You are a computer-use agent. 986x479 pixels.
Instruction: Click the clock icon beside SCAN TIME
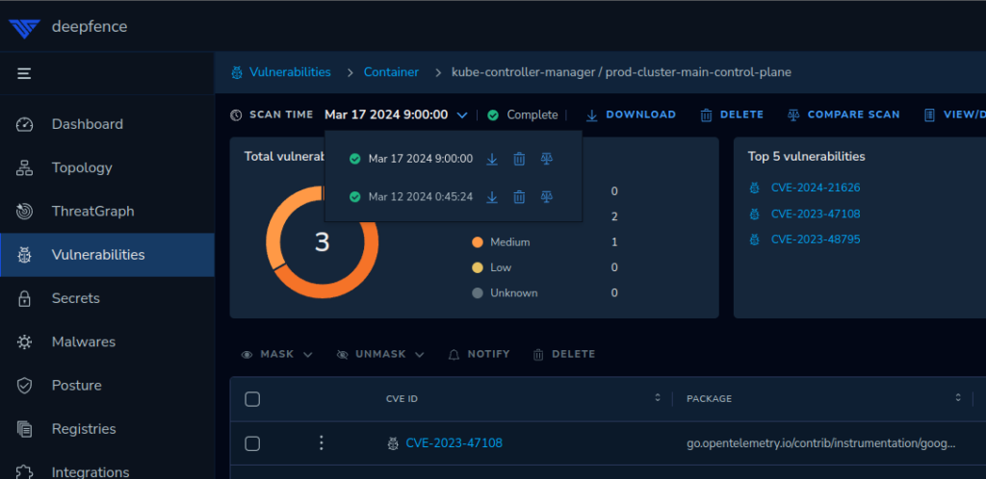click(236, 114)
